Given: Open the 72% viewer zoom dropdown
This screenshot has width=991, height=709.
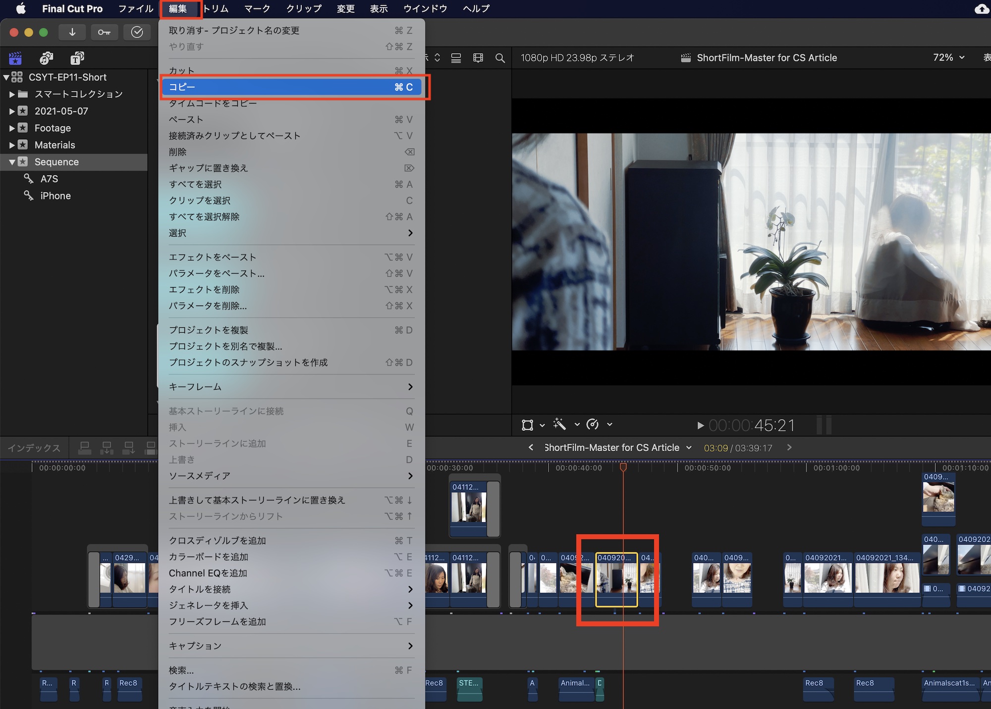Looking at the screenshot, I should [x=948, y=57].
